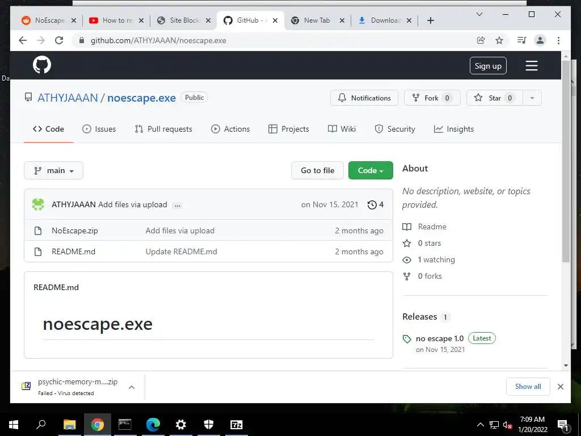This screenshot has height=436, width=581.
Task: Click the taskbar search magnifier
Action: (x=41, y=424)
